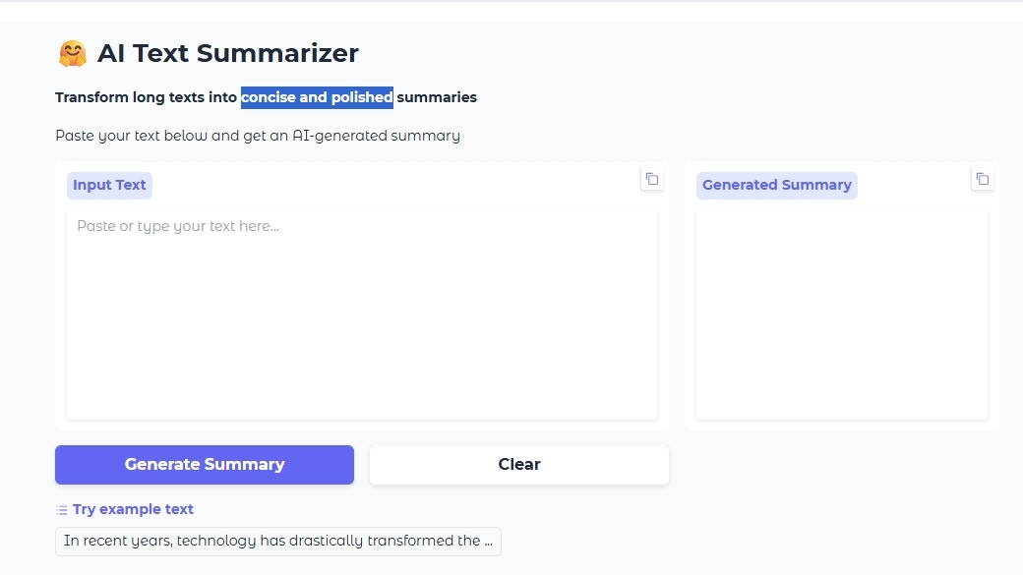Click the copy icon on the Input Text panel
Screen dimensions: 1023x575
click(652, 179)
